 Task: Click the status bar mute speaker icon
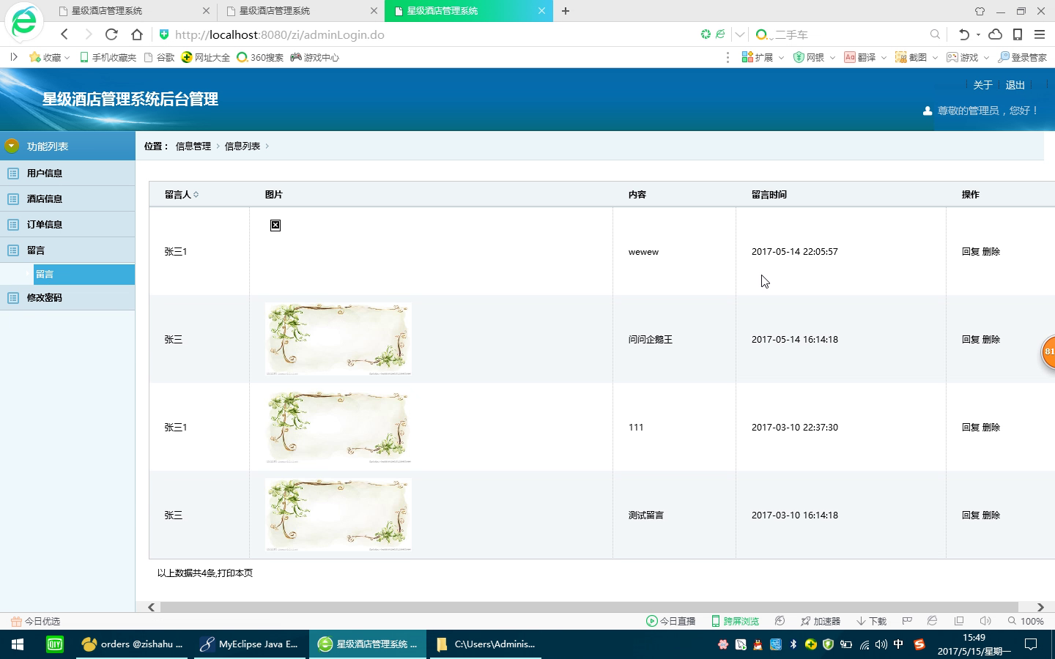[985, 621]
